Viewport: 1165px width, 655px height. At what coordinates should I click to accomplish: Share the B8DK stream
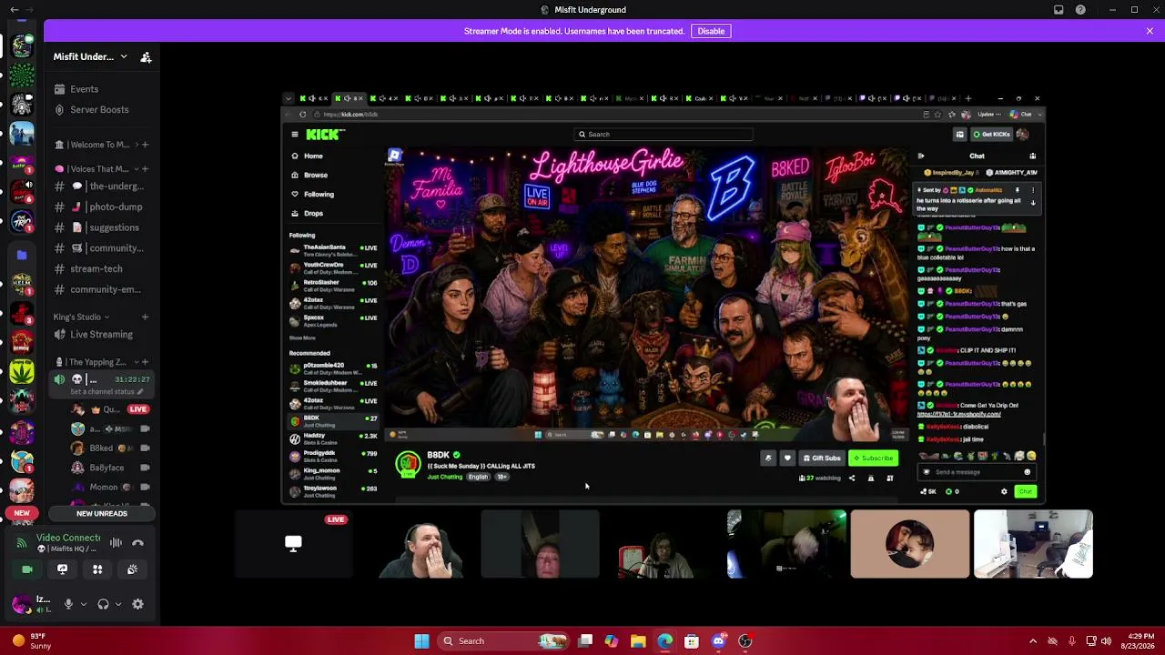852,479
